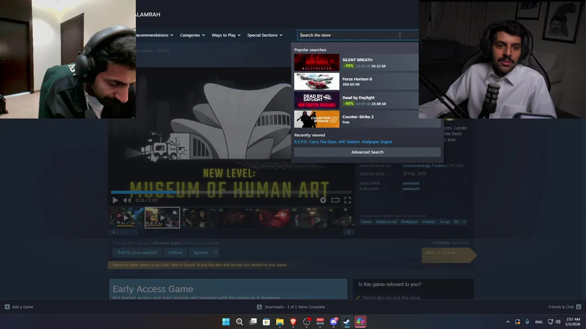
Task: Open the Comedy tag
Action: (x=429, y=222)
